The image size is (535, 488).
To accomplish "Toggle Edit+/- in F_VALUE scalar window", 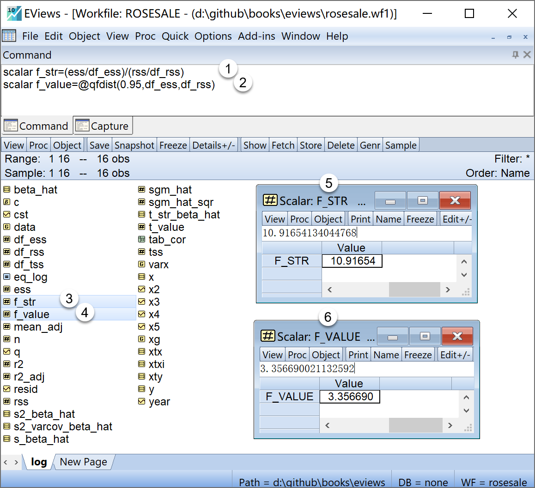I will [455, 355].
